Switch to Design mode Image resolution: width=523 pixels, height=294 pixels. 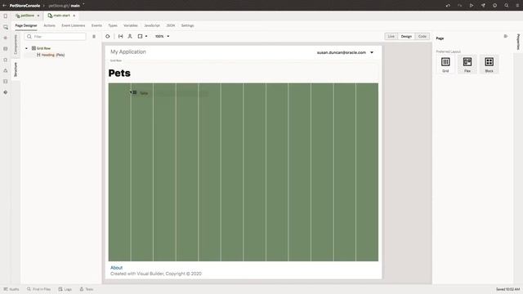[406, 36]
